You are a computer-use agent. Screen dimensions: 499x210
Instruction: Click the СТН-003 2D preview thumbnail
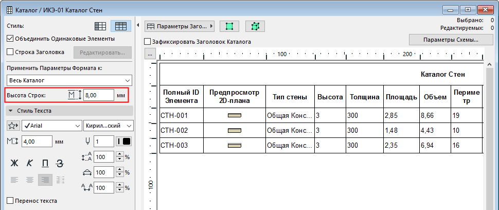pos(235,146)
